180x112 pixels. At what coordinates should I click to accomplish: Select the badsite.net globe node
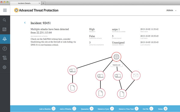(116, 57)
